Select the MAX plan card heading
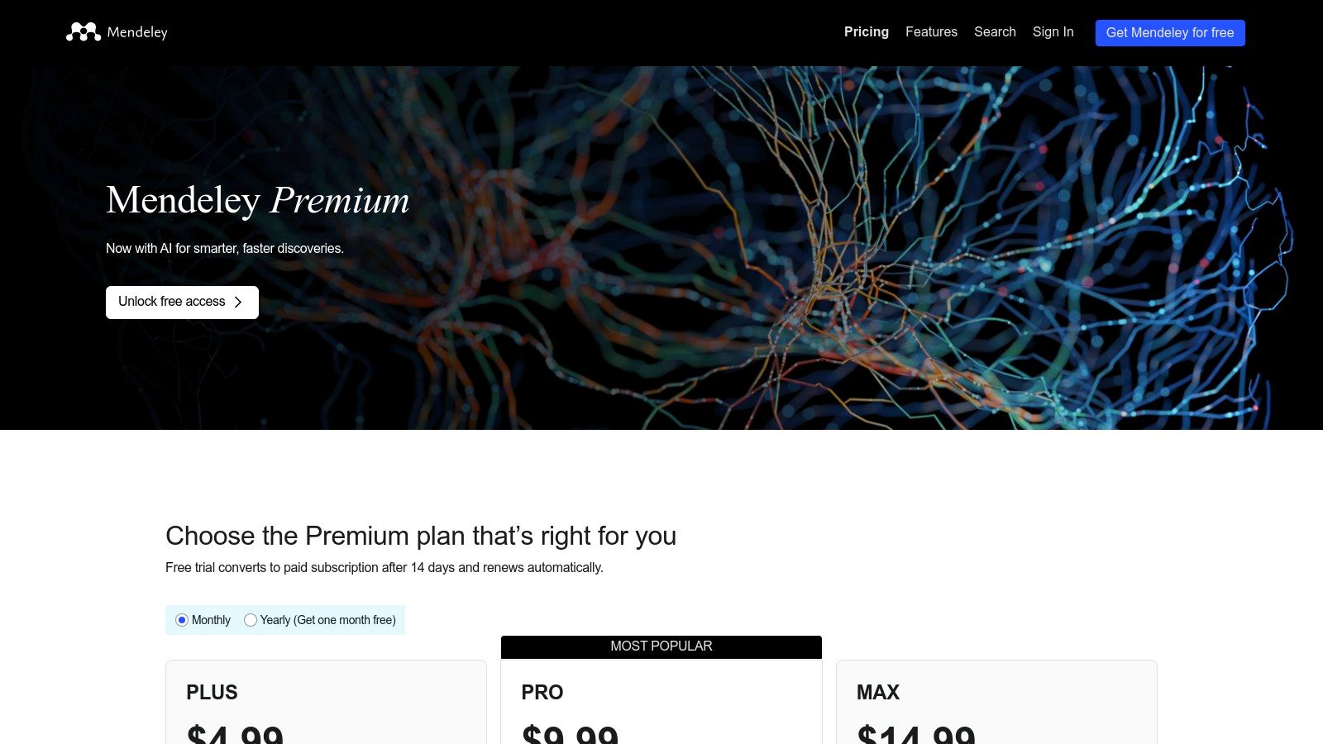1323x744 pixels. coord(878,693)
